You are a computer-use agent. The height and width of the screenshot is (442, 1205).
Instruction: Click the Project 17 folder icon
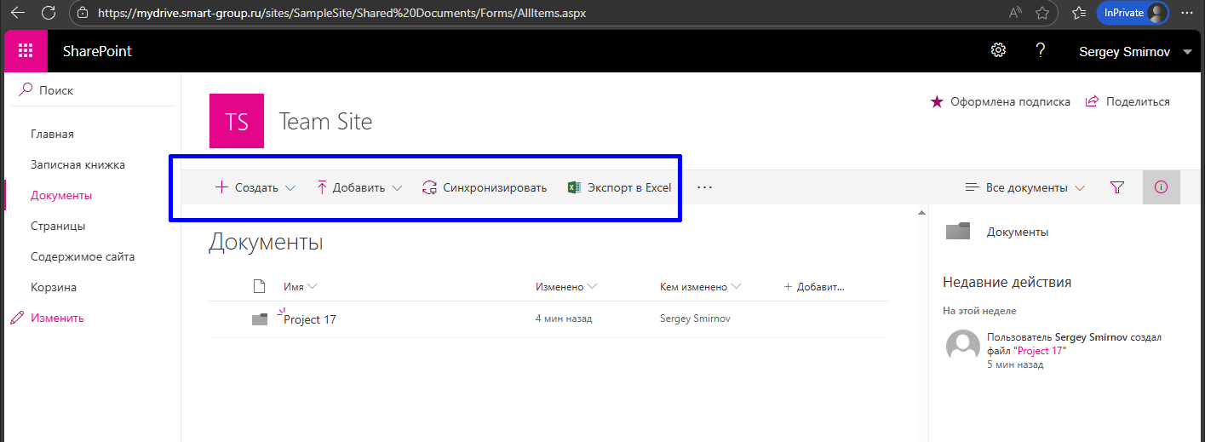pyautogui.click(x=260, y=319)
